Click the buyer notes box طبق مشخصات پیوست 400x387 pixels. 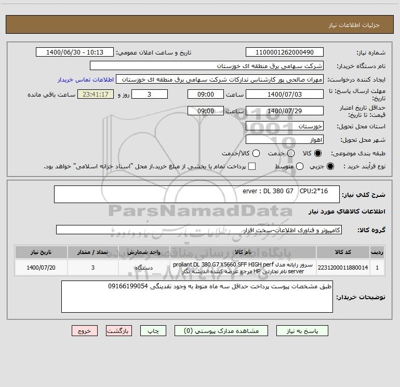[x=197, y=297]
